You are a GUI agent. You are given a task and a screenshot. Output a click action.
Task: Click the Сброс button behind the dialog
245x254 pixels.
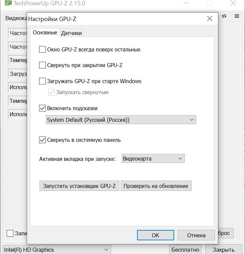point(226,233)
